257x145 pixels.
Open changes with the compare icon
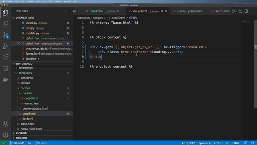point(240,11)
